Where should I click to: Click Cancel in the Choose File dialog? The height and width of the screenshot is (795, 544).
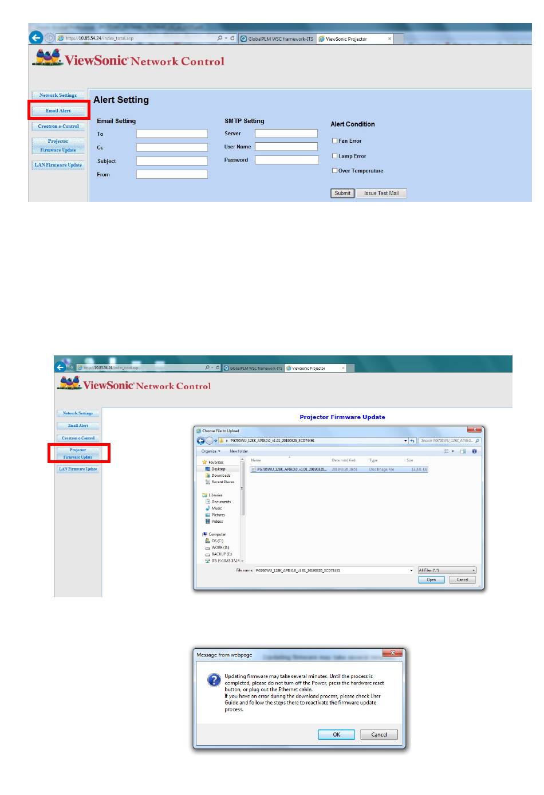(463, 580)
